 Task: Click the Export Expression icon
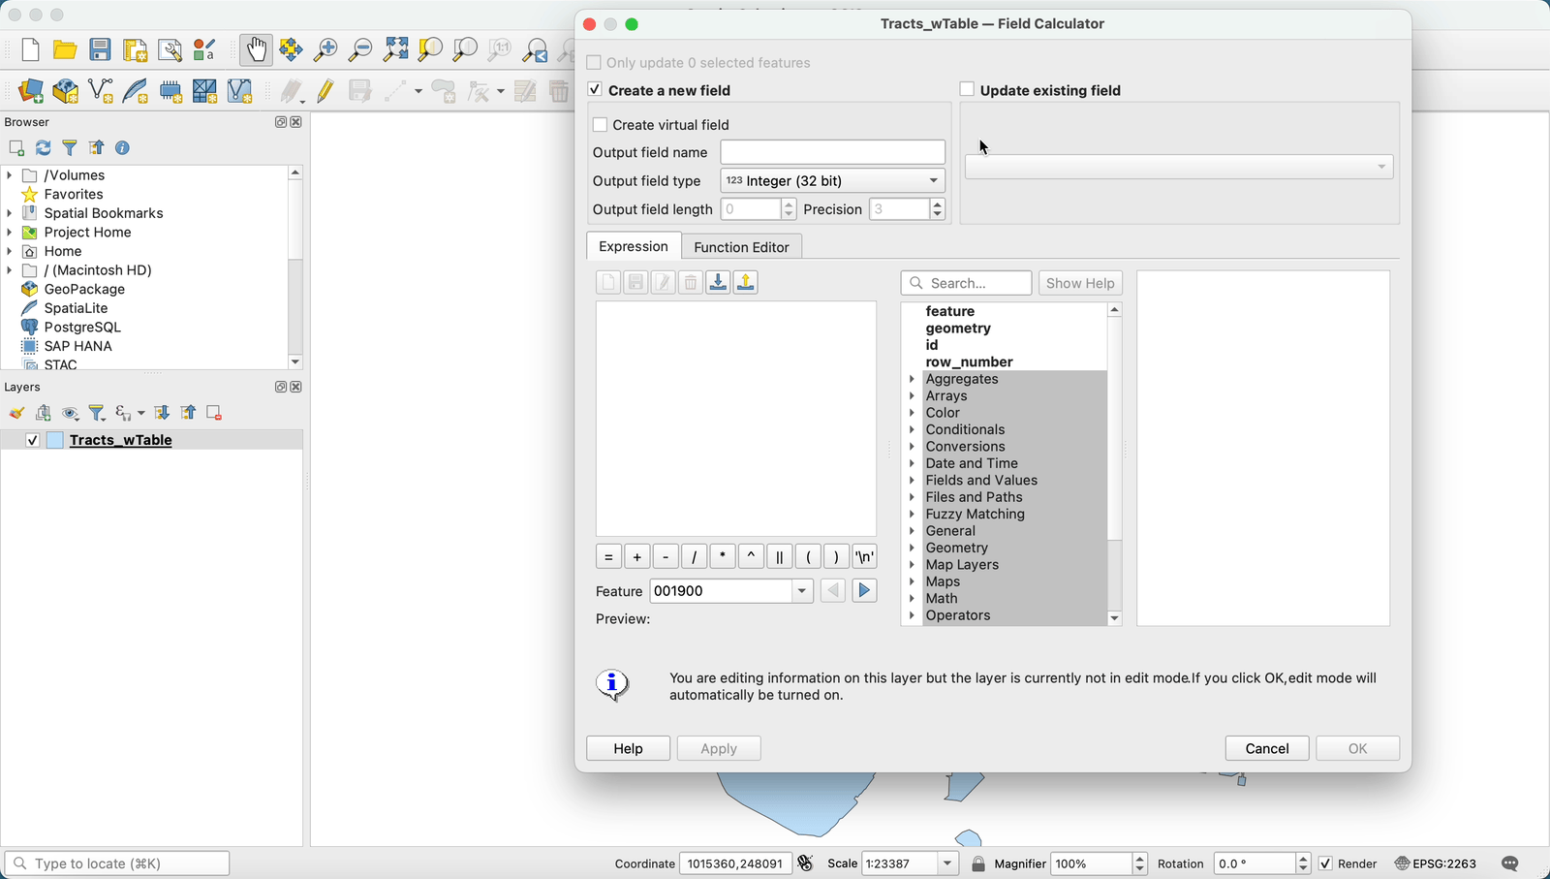point(745,282)
